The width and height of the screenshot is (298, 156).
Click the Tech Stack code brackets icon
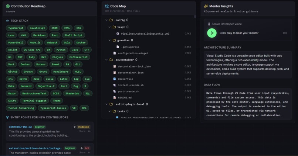pos(7,21)
